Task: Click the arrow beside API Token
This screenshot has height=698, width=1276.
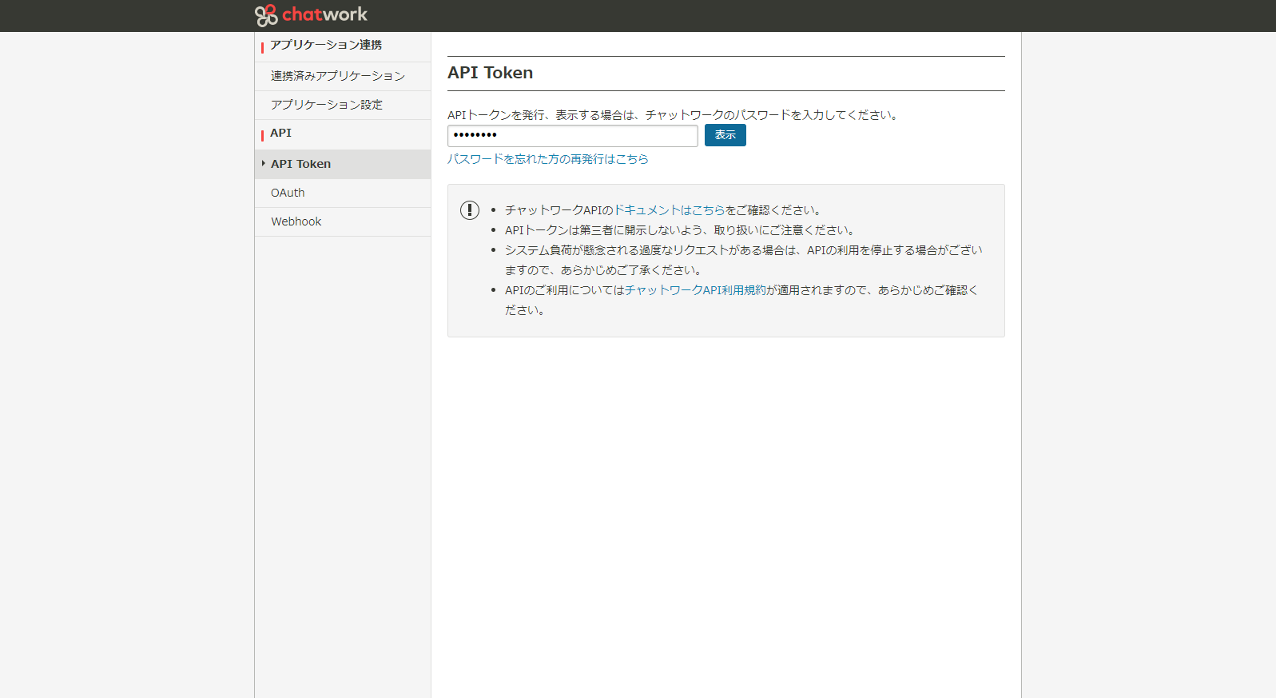Action: coord(263,163)
